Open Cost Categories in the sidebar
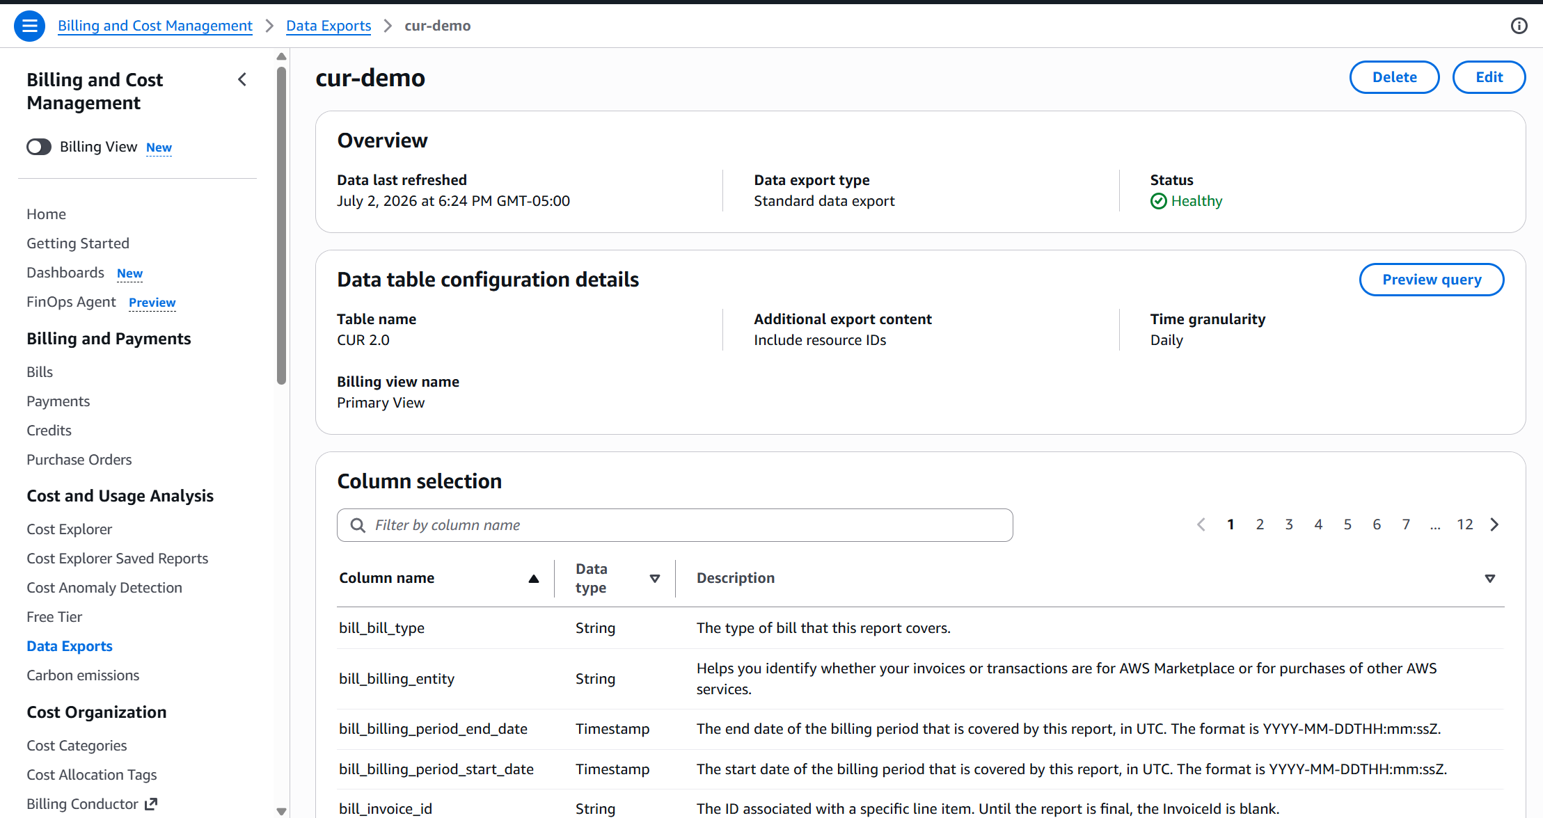Screen dimensions: 1543x818 77,746
